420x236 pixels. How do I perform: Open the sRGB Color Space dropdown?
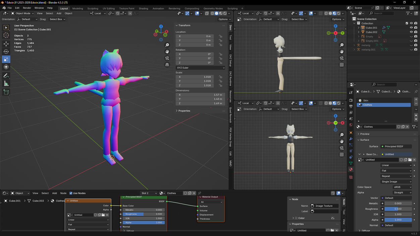tap(402, 187)
